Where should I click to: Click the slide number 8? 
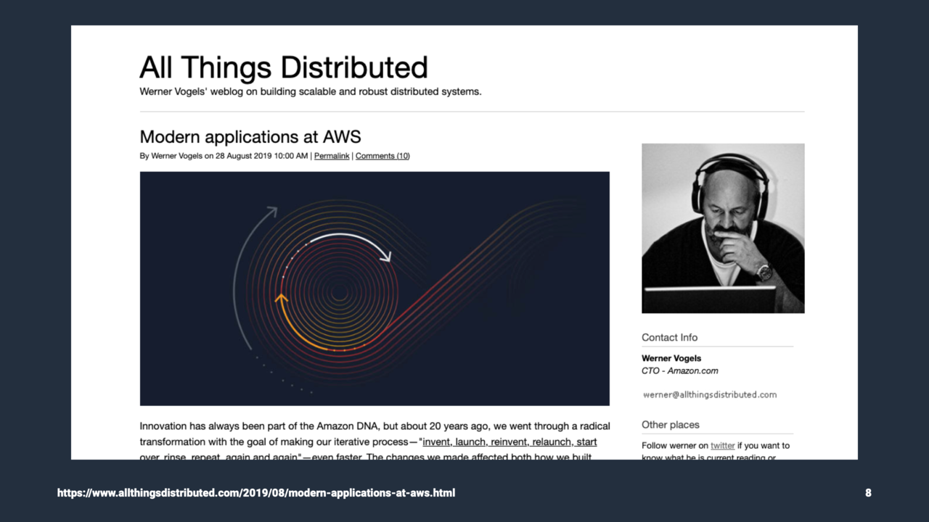pyautogui.click(x=868, y=493)
